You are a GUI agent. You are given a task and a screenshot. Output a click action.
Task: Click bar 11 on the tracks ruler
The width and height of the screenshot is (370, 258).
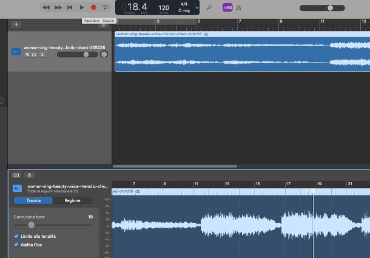322,21
